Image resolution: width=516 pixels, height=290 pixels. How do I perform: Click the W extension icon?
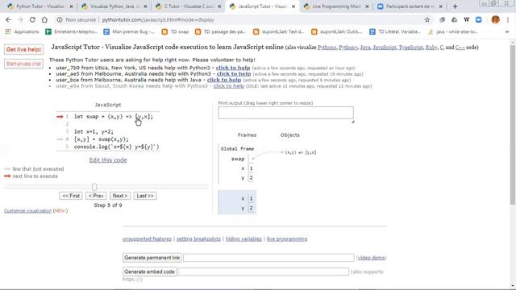pos(466,19)
